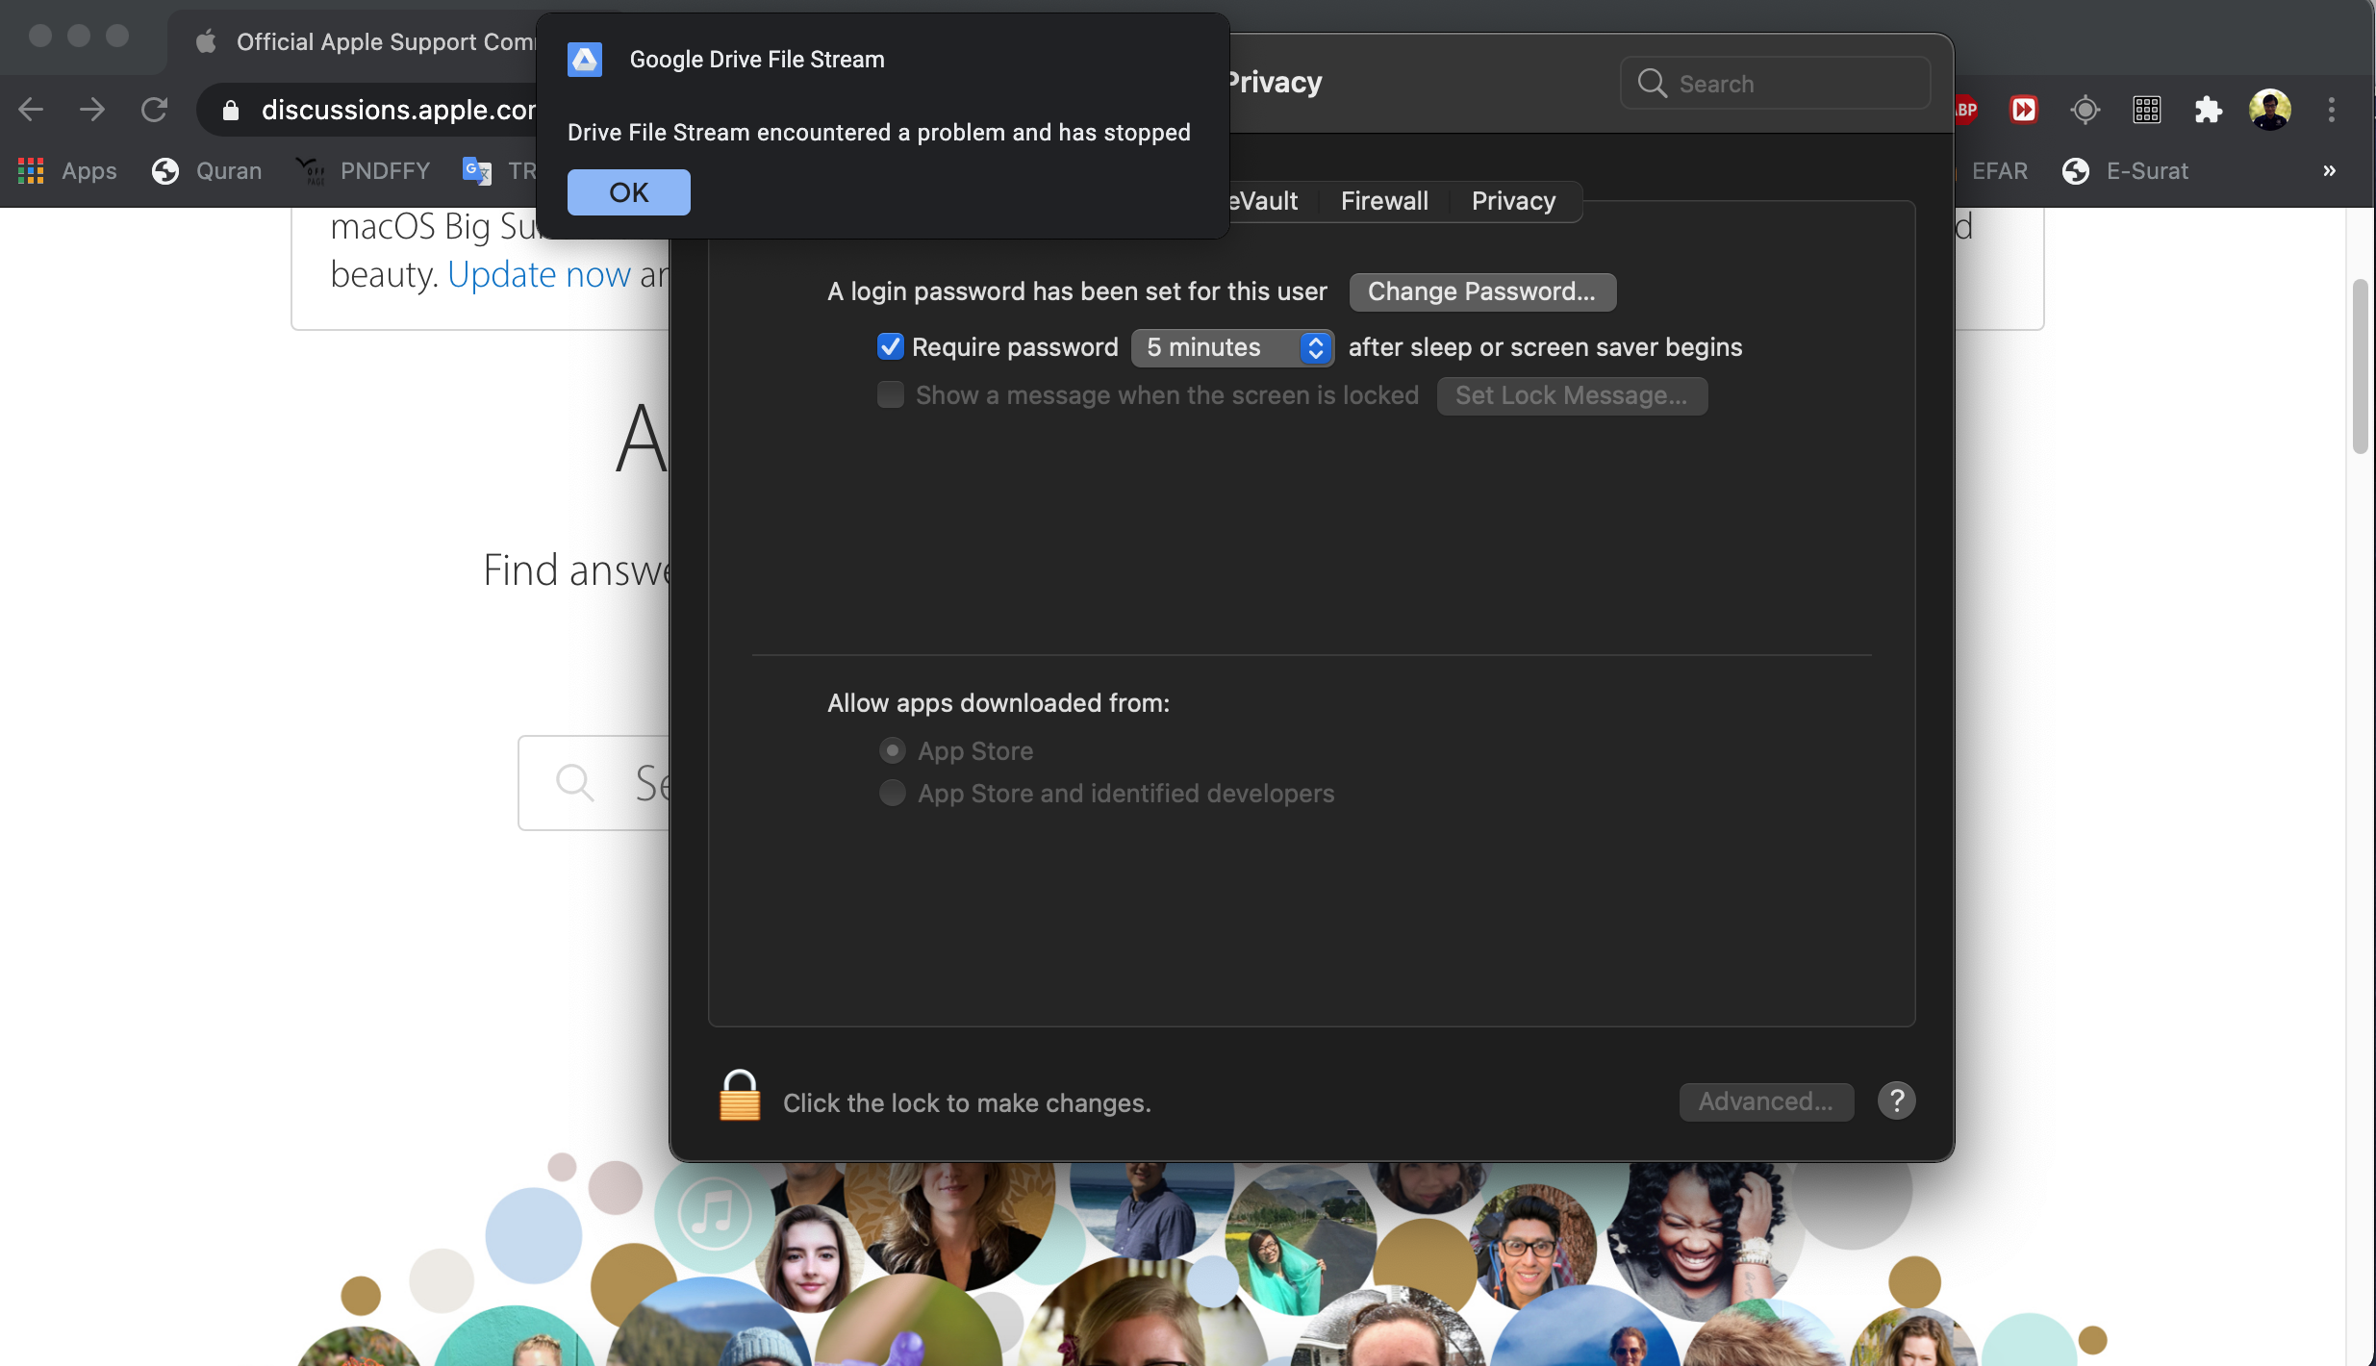Click the lock icon to make changes
Image resolution: width=2376 pixels, height=1366 pixels.
coord(739,1098)
